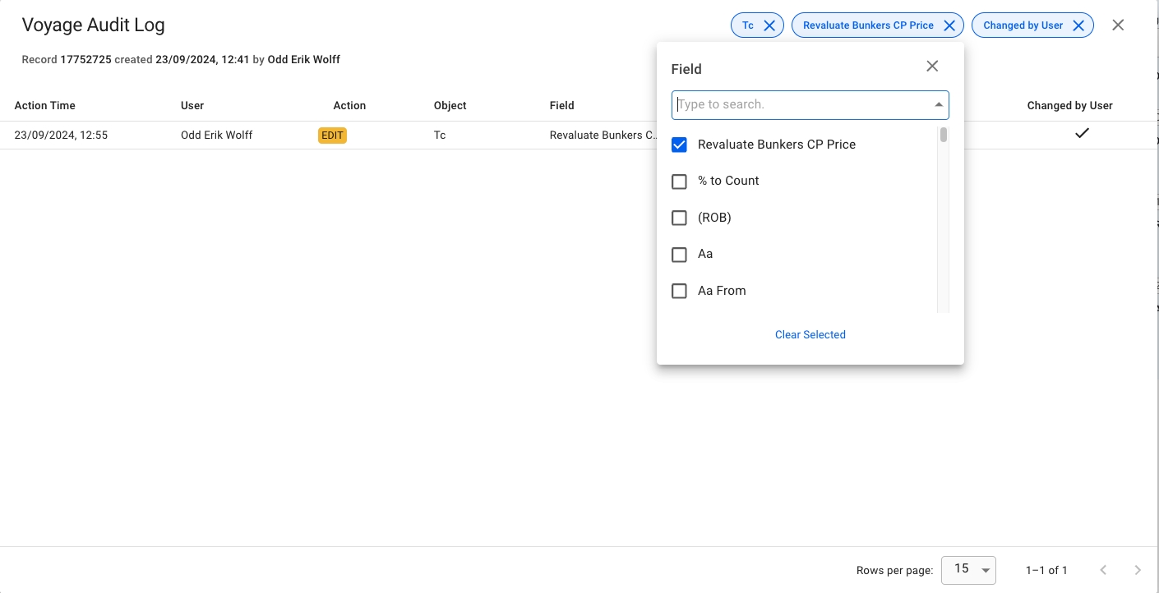Viewport: 1159px width, 593px height.
Task: Collapse the field search dropdown arrow
Action: [938, 105]
